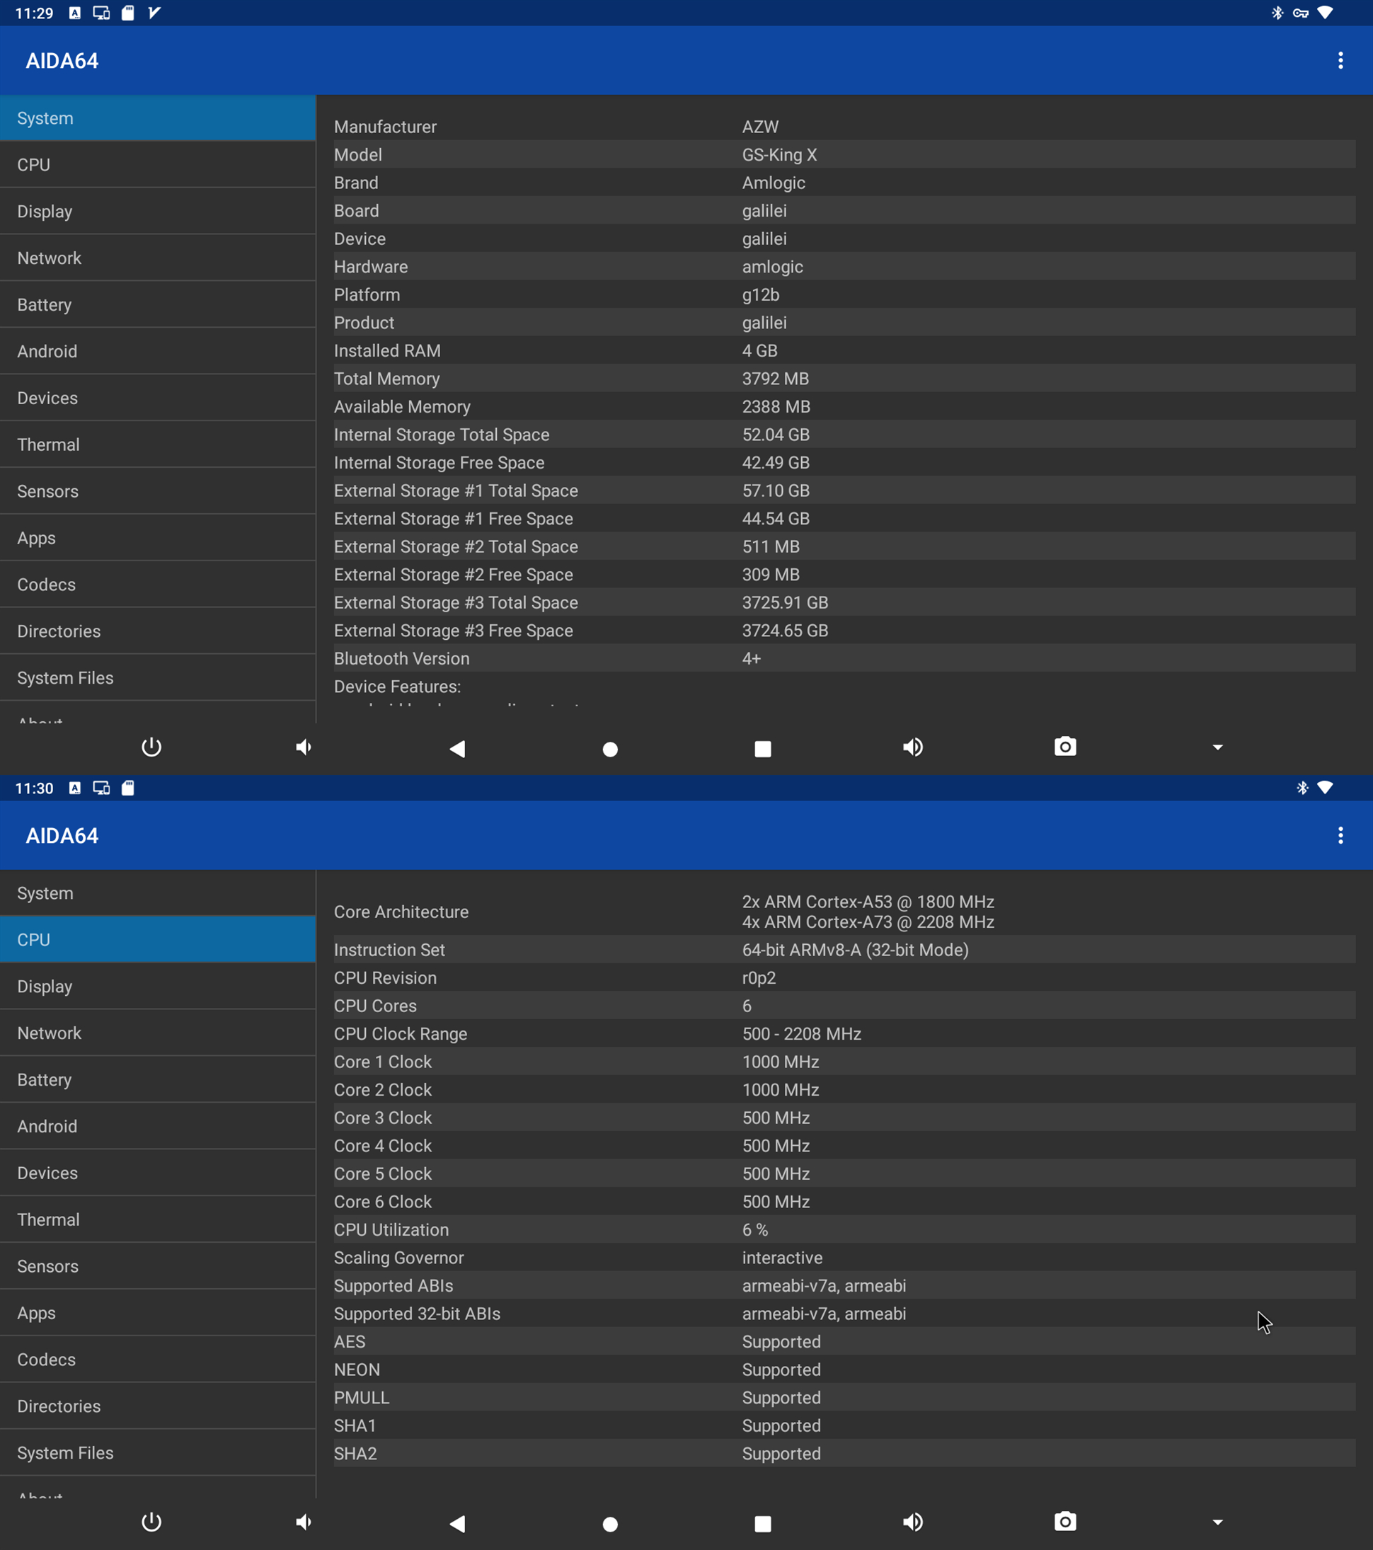Open overflow menu above the Core Architecture row
The width and height of the screenshot is (1373, 1550).
(x=1340, y=836)
